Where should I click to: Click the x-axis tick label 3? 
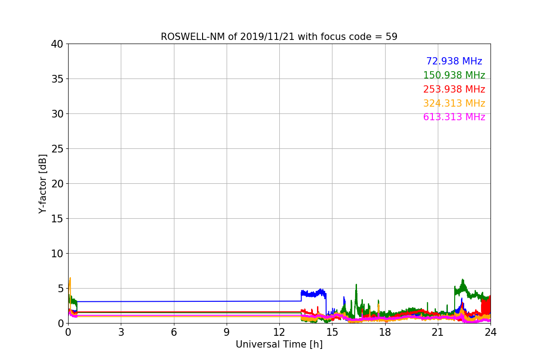coord(121,332)
